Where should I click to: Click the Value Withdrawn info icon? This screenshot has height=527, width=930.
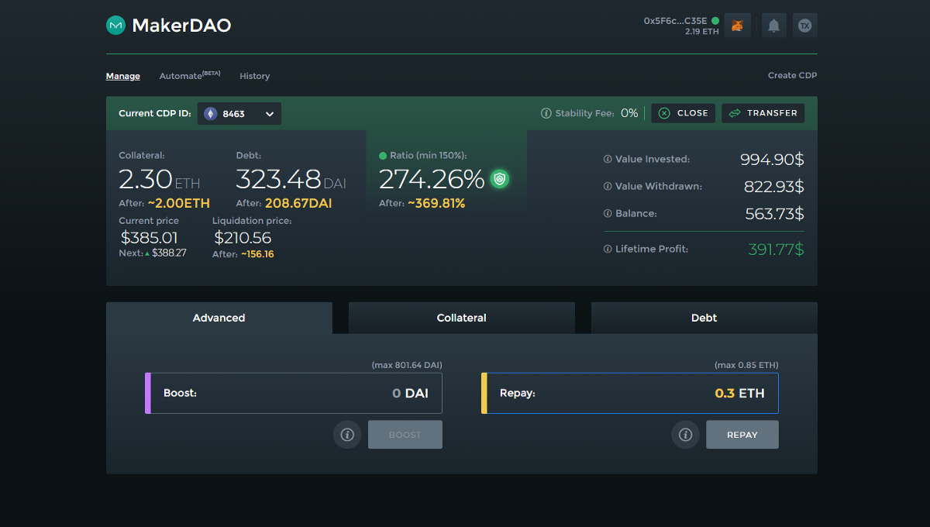tap(608, 187)
